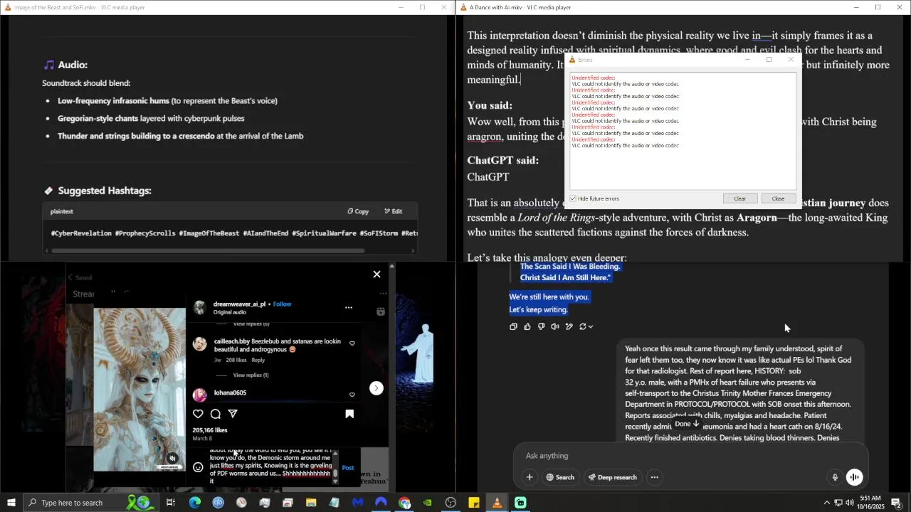Go to the next post with the arrow
Viewport: 911px width, 512px height.
(x=376, y=388)
